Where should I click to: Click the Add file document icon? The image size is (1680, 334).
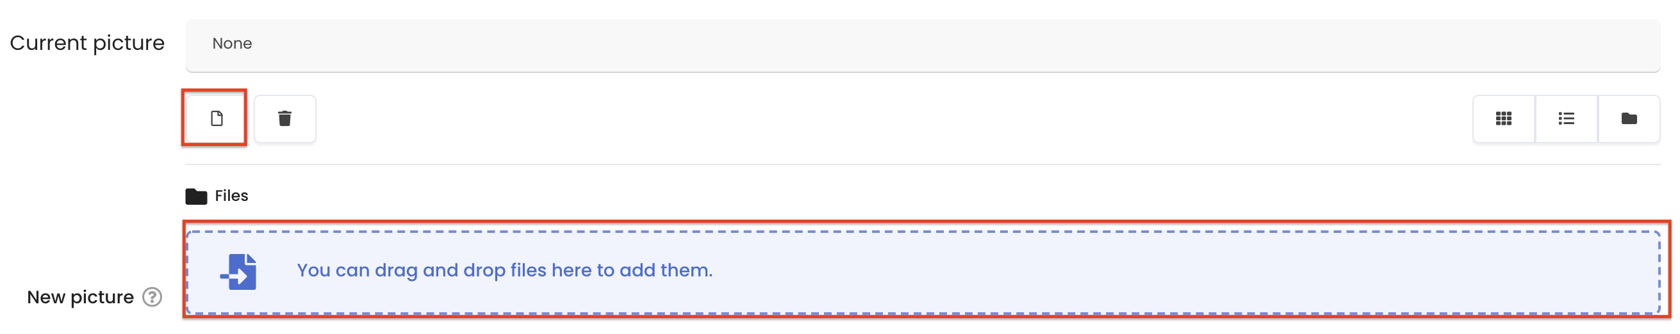pos(217,118)
